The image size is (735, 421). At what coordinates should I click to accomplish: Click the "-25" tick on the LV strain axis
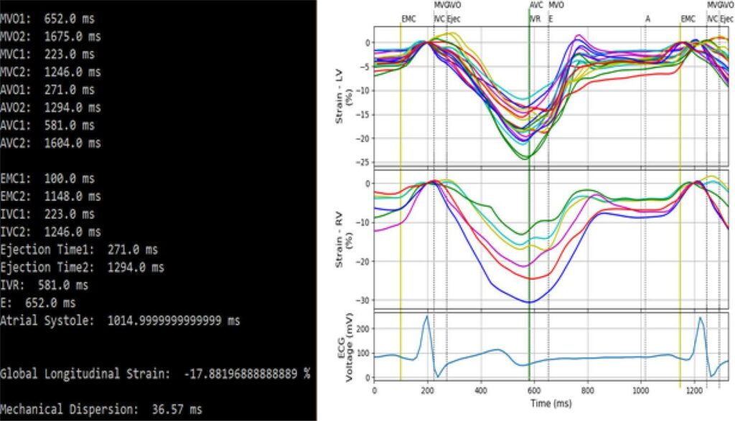(363, 163)
